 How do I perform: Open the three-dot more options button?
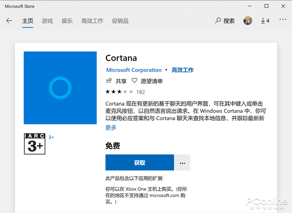point(182,163)
